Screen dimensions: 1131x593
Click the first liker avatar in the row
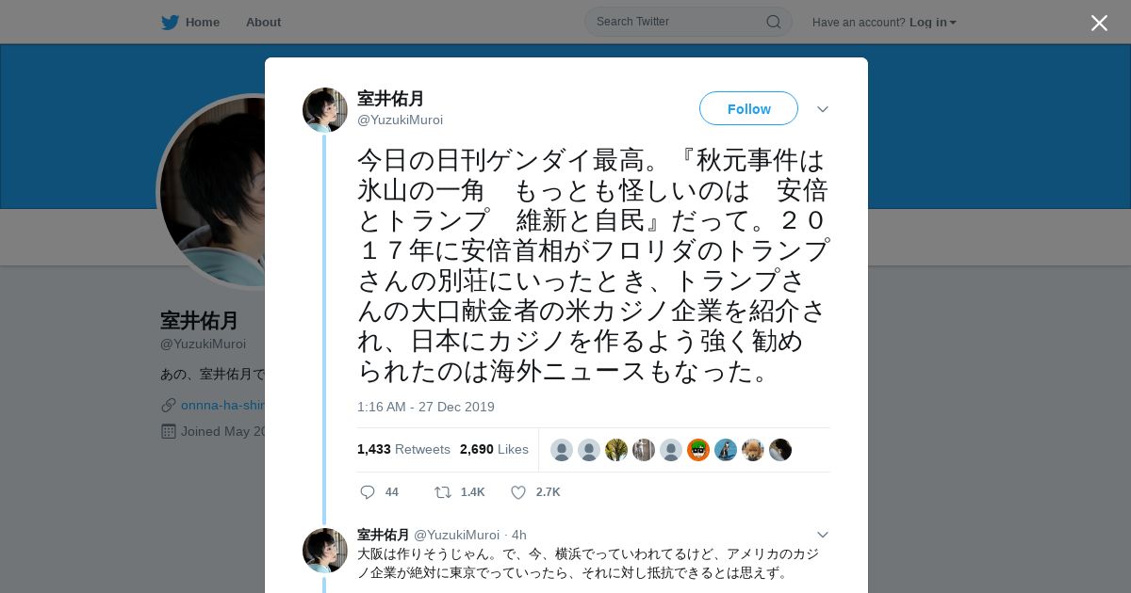coord(562,450)
